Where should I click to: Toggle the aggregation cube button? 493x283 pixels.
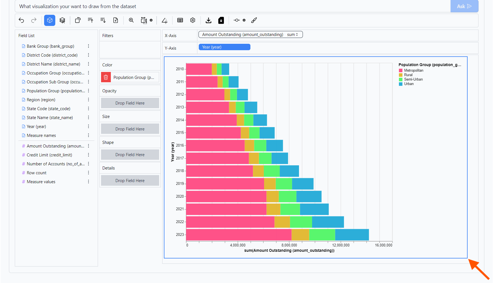coord(50,20)
